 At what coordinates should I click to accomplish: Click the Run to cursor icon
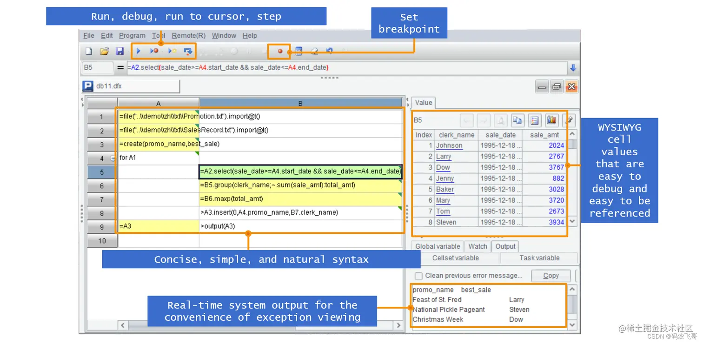click(x=172, y=51)
